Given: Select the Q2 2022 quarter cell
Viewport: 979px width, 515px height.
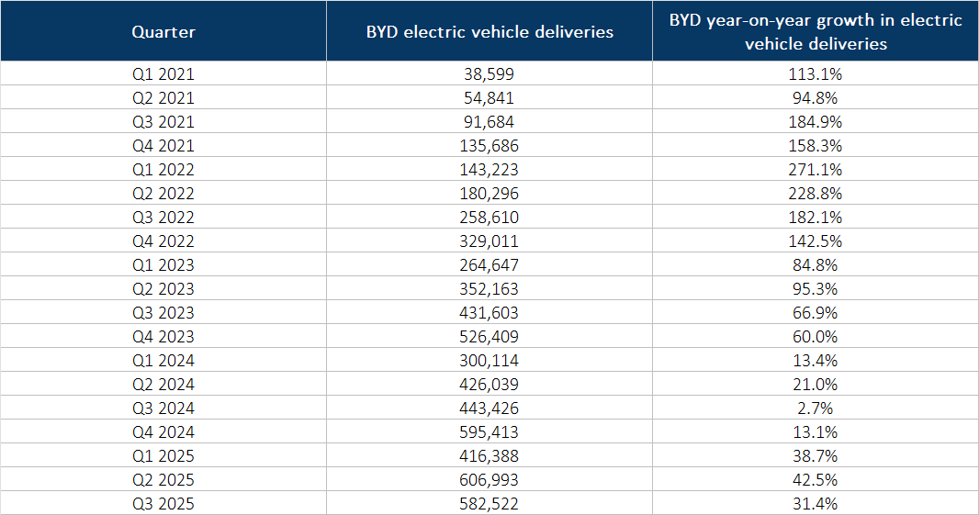Looking at the screenshot, I should point(163,193).
